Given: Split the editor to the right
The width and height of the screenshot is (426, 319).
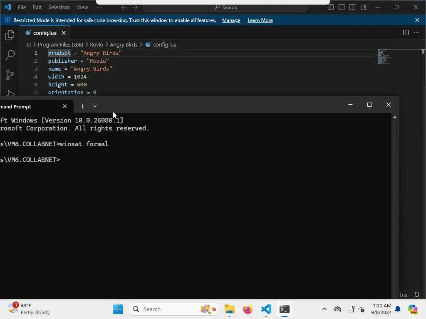Looking at the screenshot, I should tap(406, 33).
